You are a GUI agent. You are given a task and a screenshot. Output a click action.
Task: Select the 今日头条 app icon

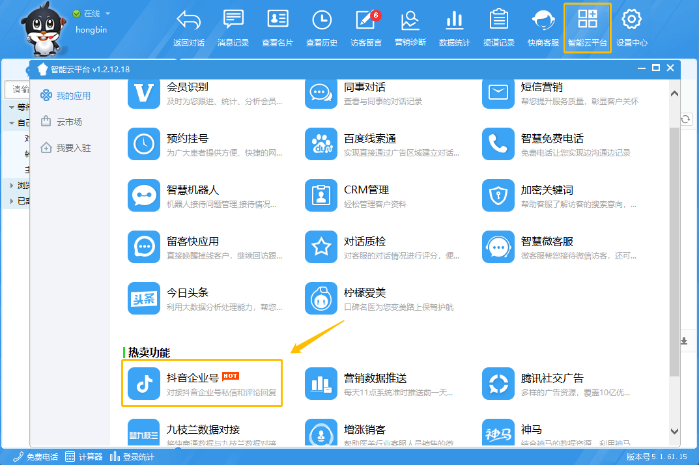144,298
